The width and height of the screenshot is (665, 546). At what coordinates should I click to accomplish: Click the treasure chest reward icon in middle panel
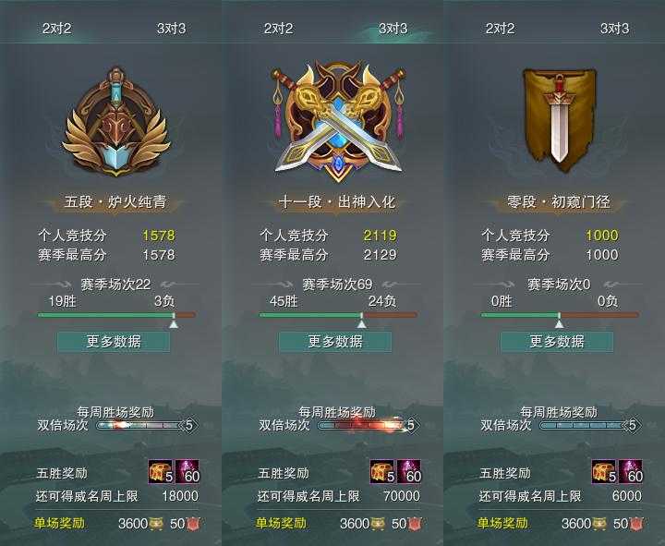click(x=382, y=472)
